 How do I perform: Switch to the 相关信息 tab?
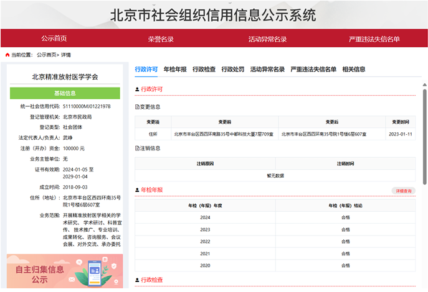tap(354, 69)
